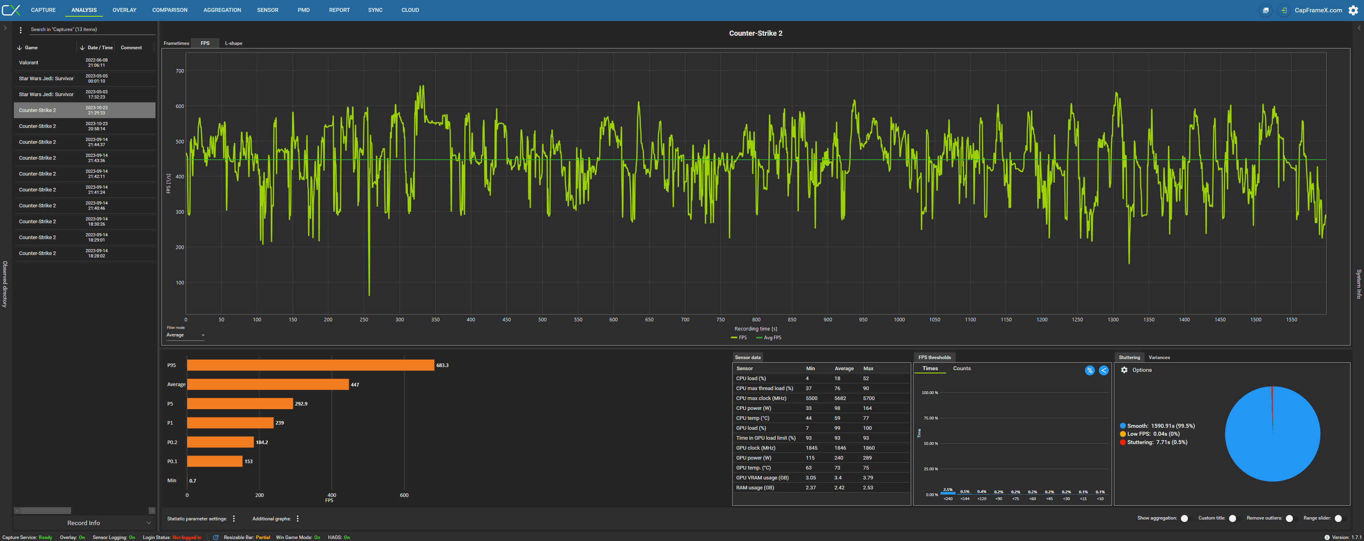Open captures list three-dot menu
This screenshot has width=1364, height=541.
pyautogui.click(x=21, y=30)
